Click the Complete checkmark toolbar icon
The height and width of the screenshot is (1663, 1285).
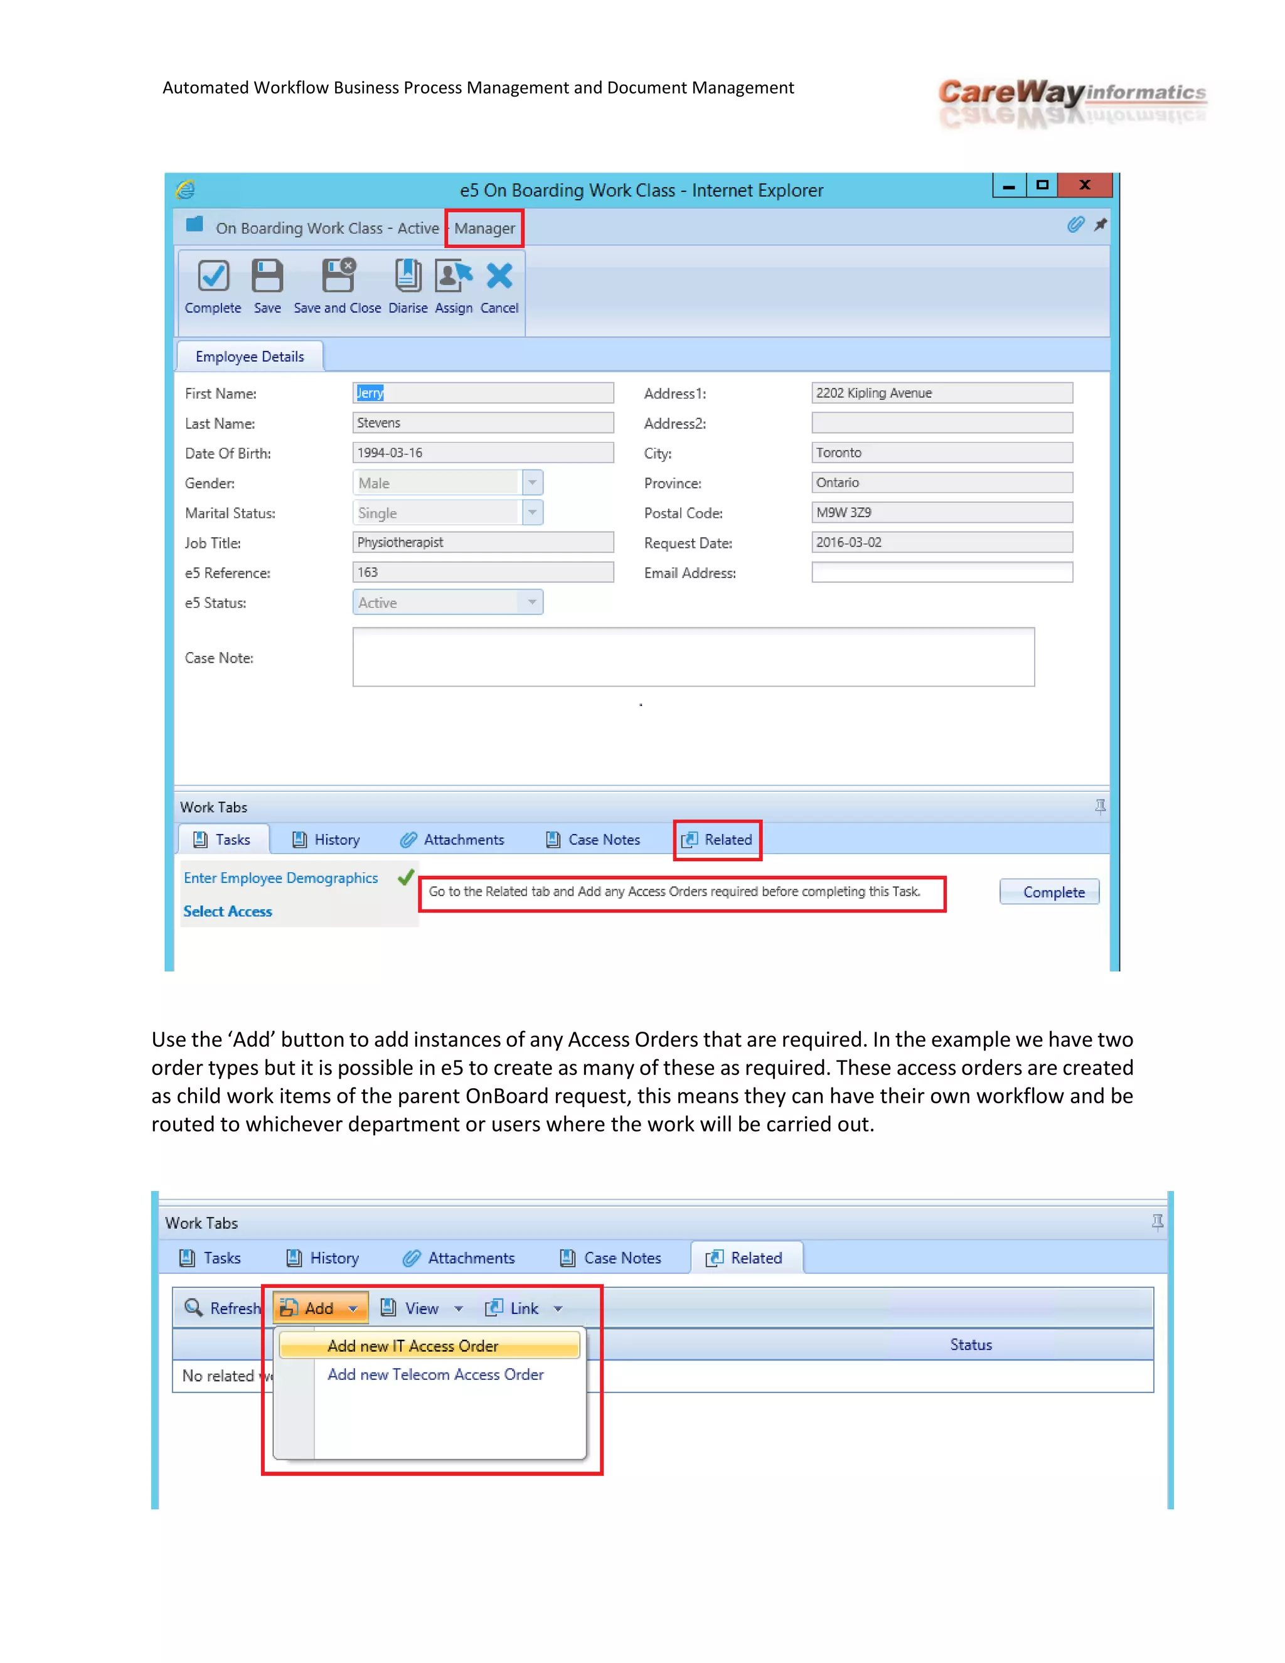click(213, 275)
